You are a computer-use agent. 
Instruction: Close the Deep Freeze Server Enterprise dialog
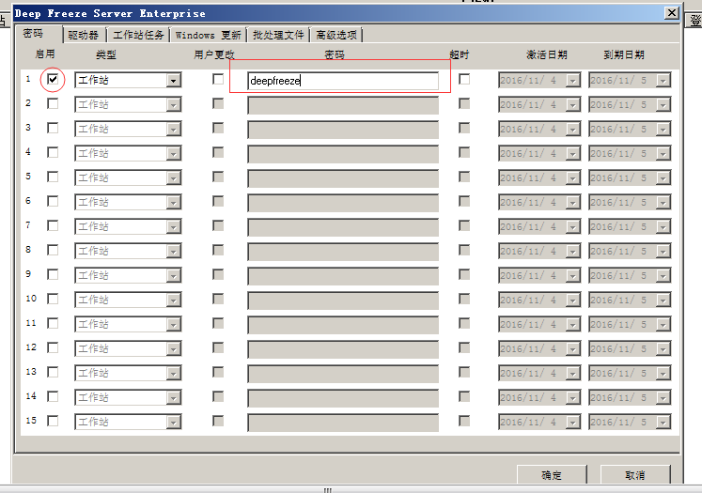(670, 13)
